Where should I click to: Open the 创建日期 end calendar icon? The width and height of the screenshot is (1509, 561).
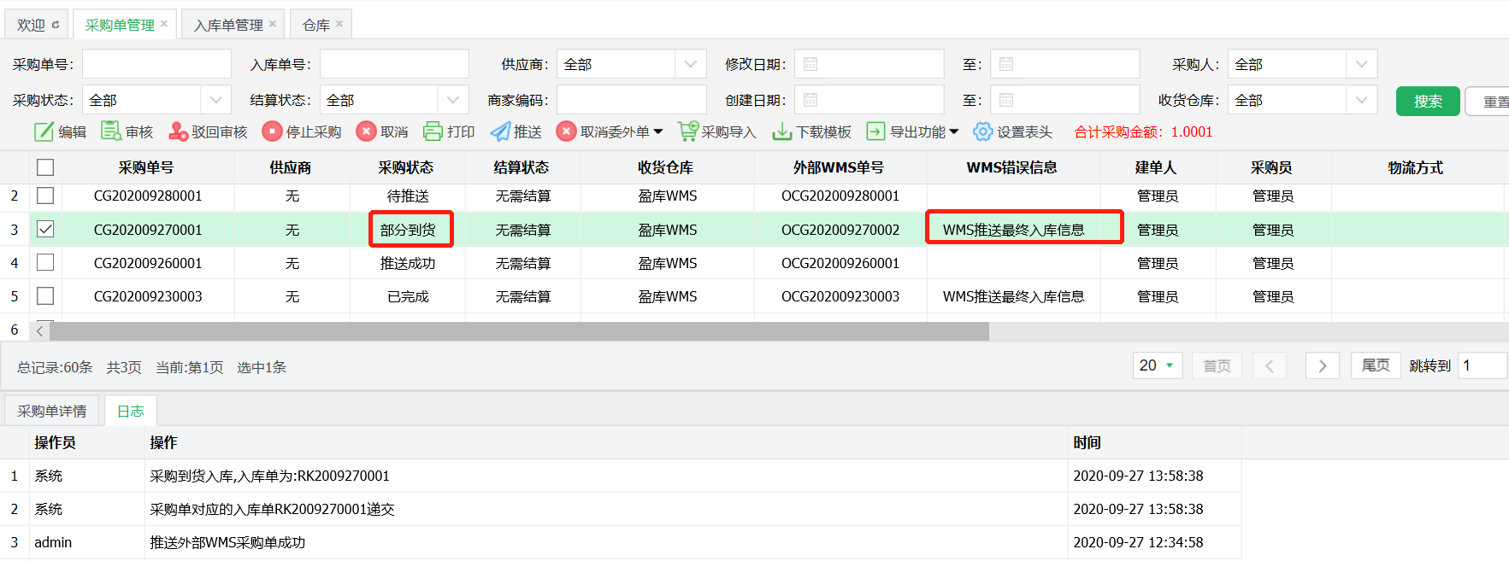(1006, 100)
